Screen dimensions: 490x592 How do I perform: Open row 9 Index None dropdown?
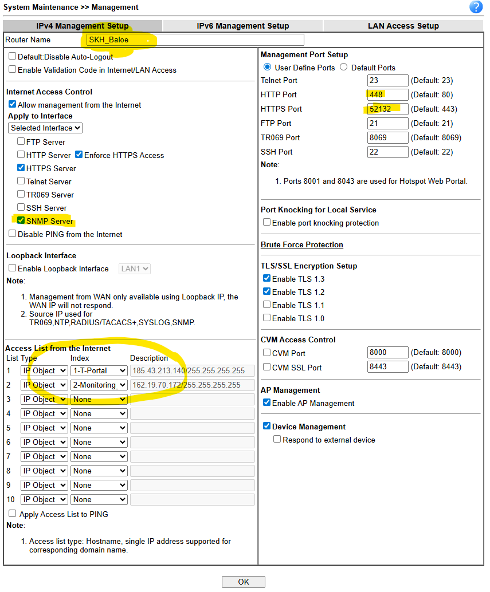click(x=99, y=486)
